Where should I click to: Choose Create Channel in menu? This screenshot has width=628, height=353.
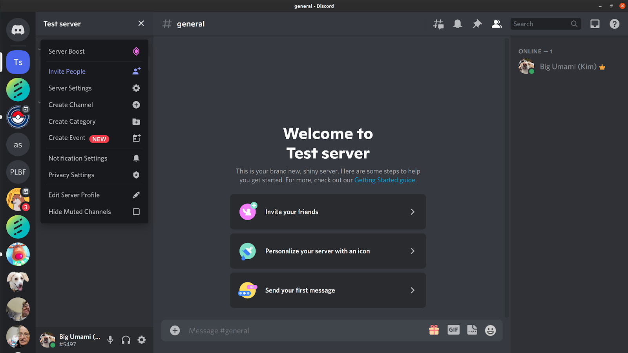pos(94,105)
